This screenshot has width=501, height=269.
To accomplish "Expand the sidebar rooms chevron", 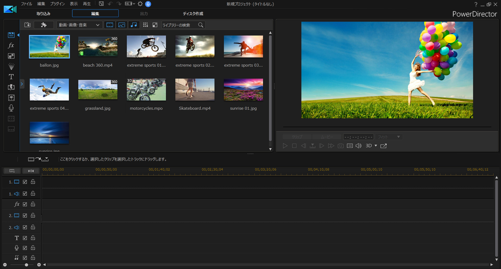I will coord(22,84).
